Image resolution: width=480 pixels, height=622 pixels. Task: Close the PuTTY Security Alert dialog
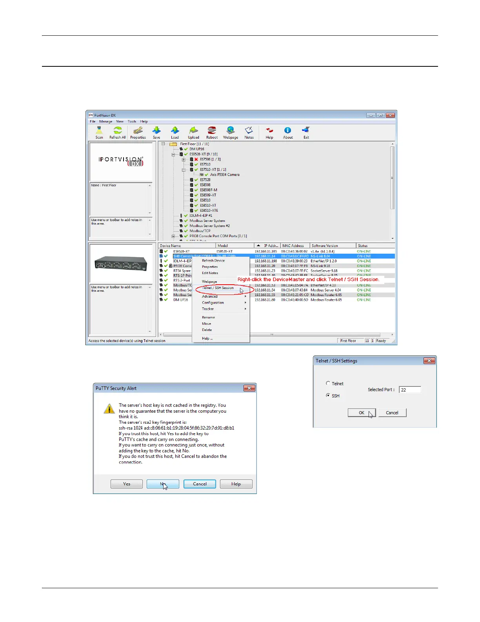coord(249,388)
